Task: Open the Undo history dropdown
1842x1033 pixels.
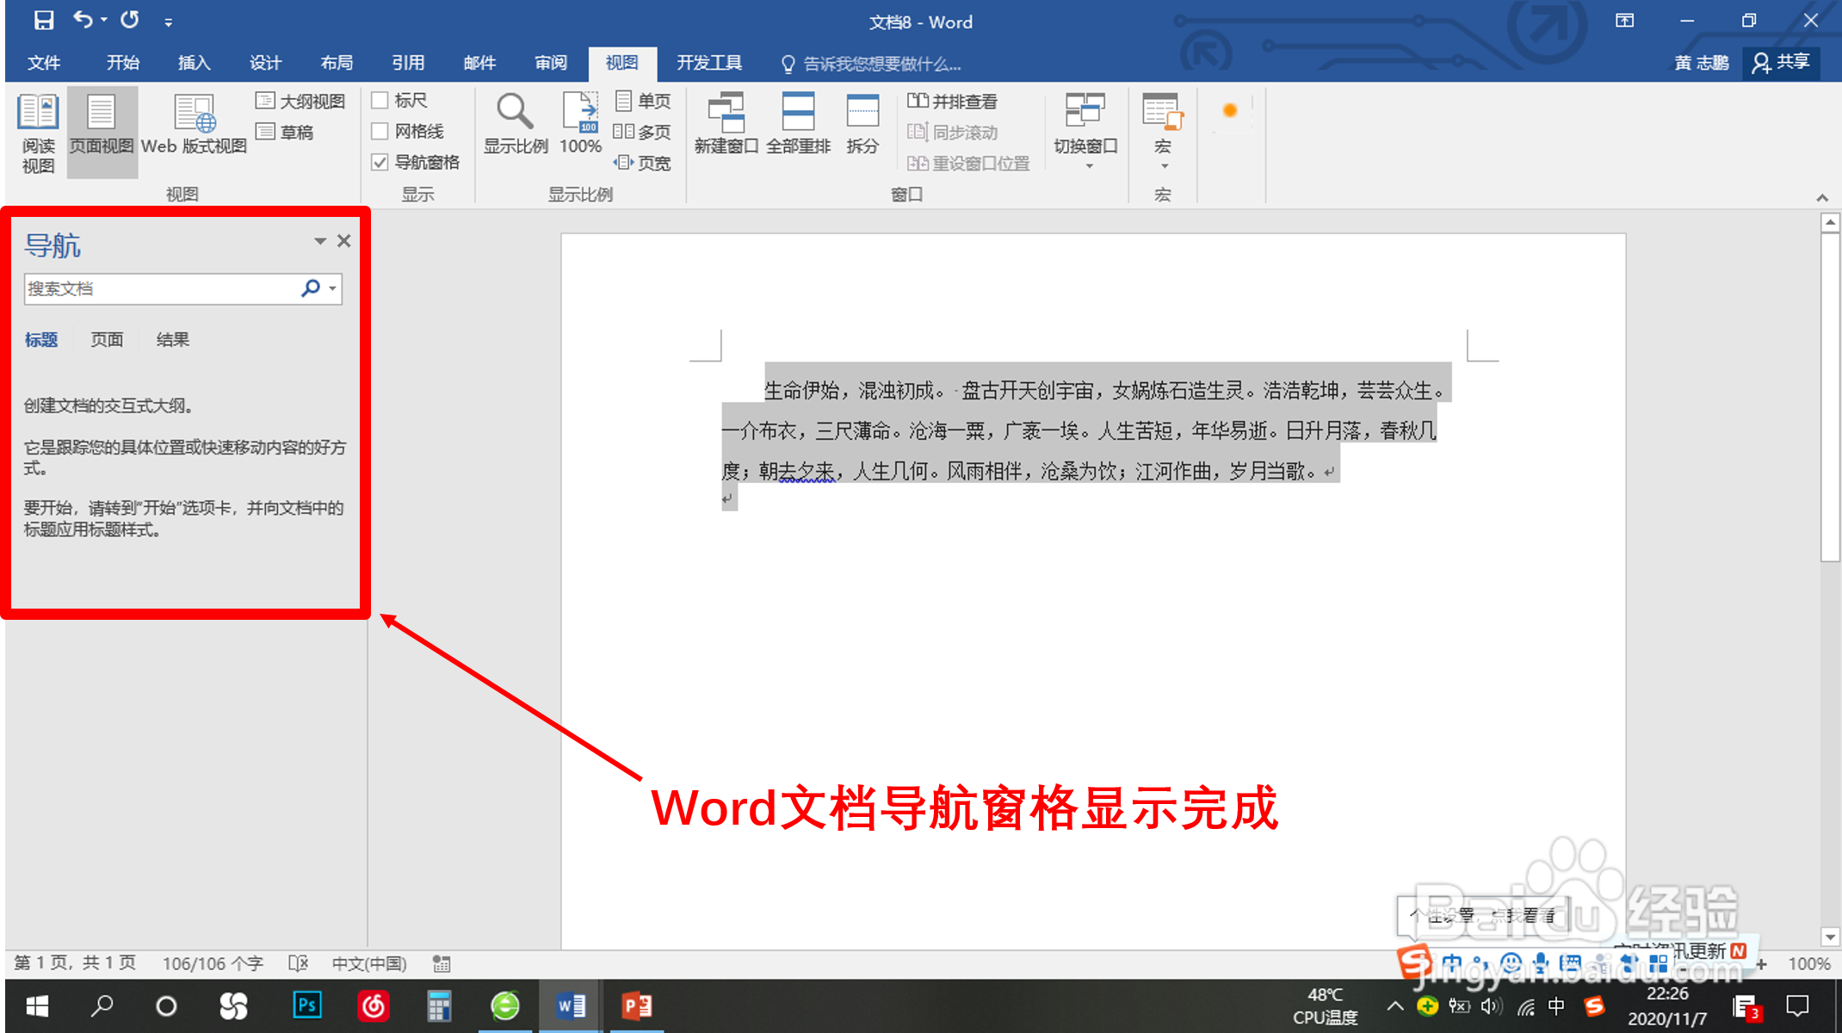Action: [104, 20]
